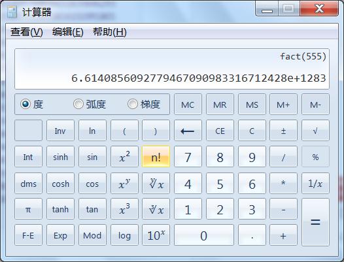
Task: Click the sinh button
Action: coord(60,157)
